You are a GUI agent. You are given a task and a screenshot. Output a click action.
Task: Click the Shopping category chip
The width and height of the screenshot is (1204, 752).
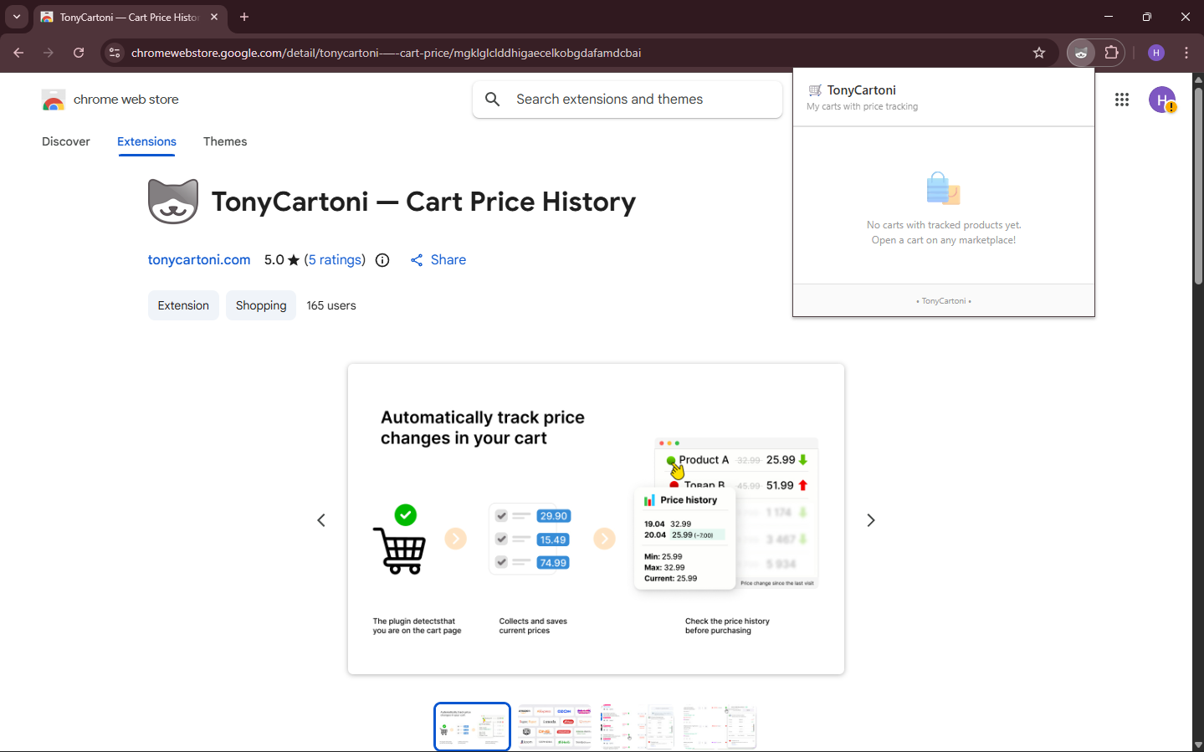(x=261, y=305)
